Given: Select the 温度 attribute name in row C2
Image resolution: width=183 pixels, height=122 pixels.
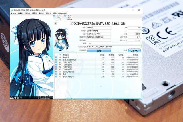Looking at the screenshot, I should click(64, 74).
